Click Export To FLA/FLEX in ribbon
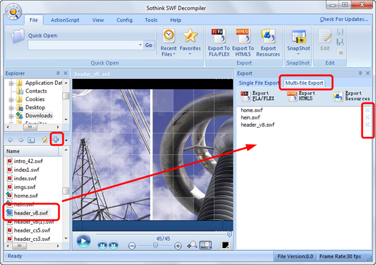 pyautogui.click(x=219, y=43)
